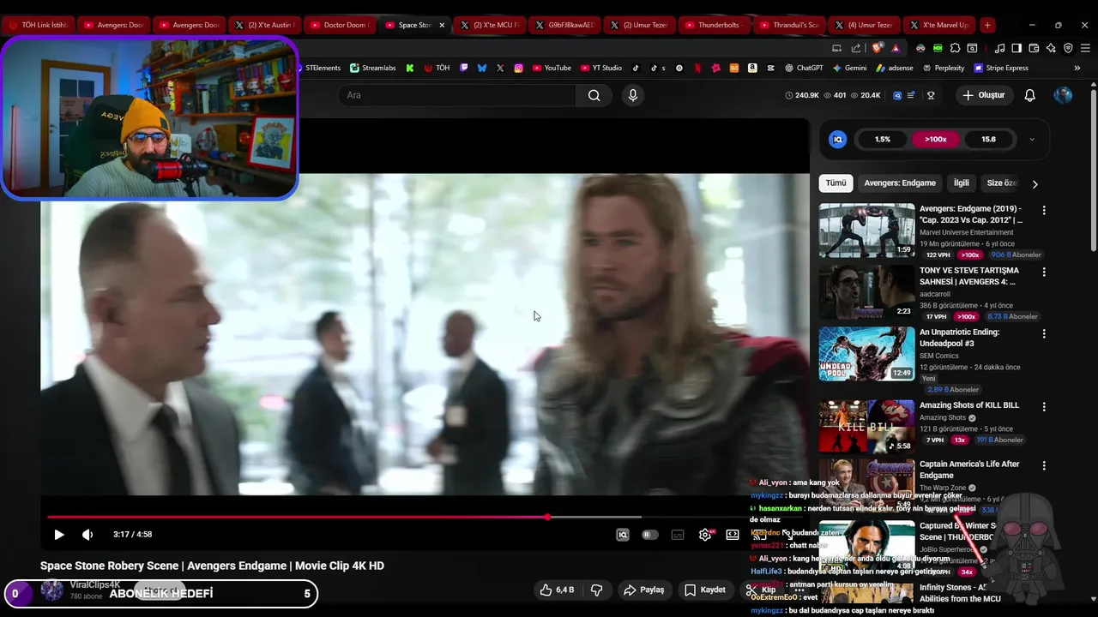The width and height of the screenshot is (1098, 617).
Task: Save the video with Kaydet
Action: coord(705,590)
